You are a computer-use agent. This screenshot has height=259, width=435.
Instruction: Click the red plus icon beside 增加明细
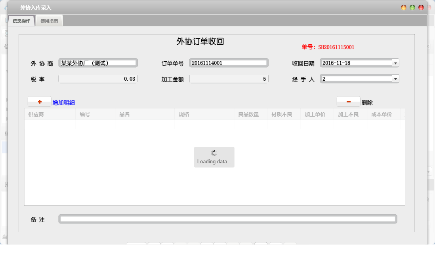[x=39, y=101]
